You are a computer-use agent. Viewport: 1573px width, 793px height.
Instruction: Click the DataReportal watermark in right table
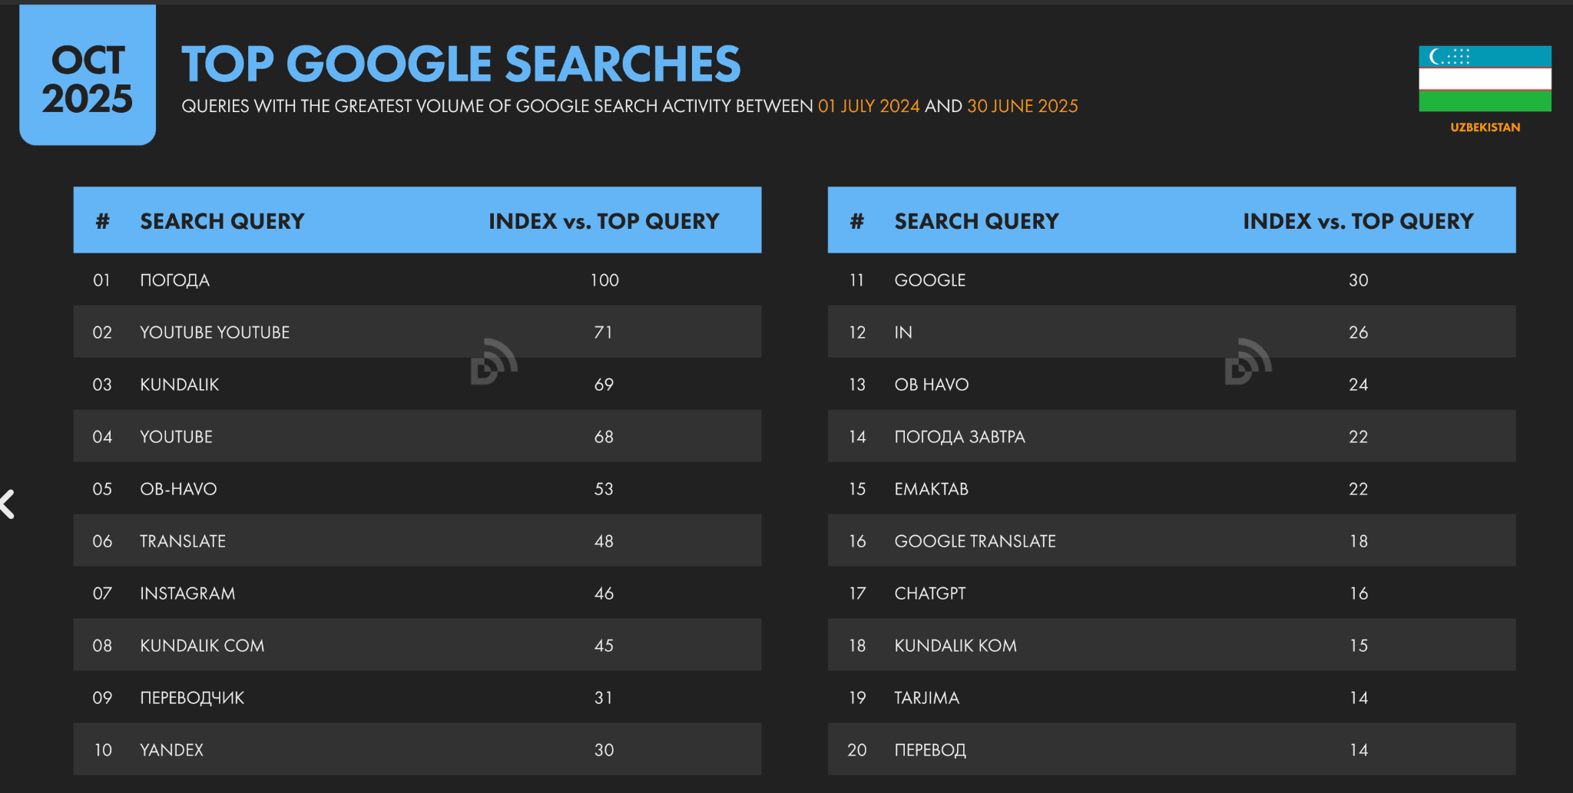coord(1248,361)
